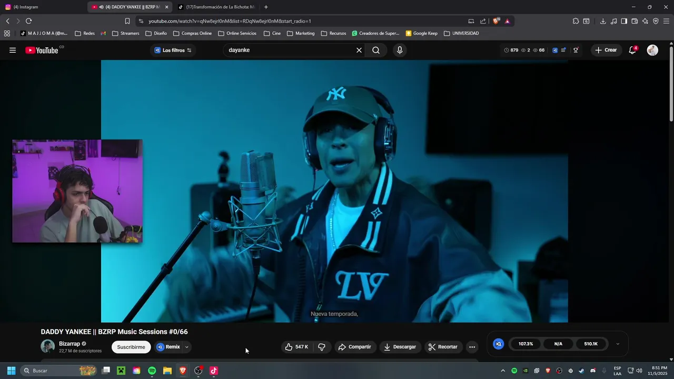674x379 pixels.
Task: Open the UNIVERSIDAD bookmarks folder
Action: pos(461,33)
